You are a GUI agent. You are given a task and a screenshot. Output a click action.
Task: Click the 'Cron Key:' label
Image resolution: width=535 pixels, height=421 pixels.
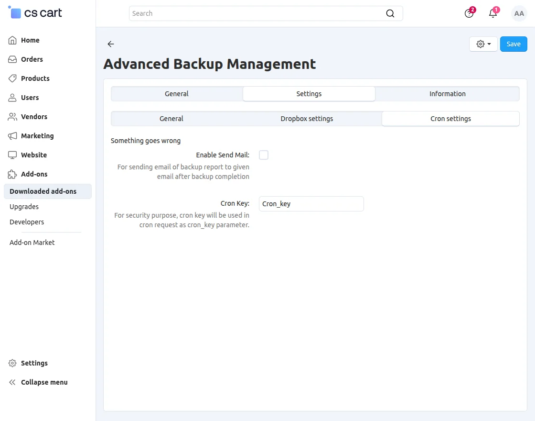click(235, 203)
